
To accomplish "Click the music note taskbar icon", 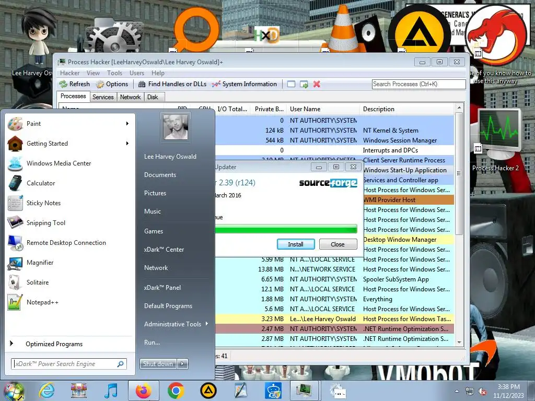I will [111, 391].
